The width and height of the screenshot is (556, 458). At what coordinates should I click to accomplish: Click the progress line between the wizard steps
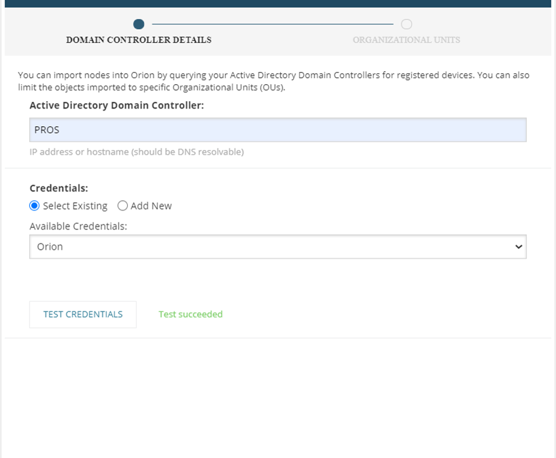[273, 24]
